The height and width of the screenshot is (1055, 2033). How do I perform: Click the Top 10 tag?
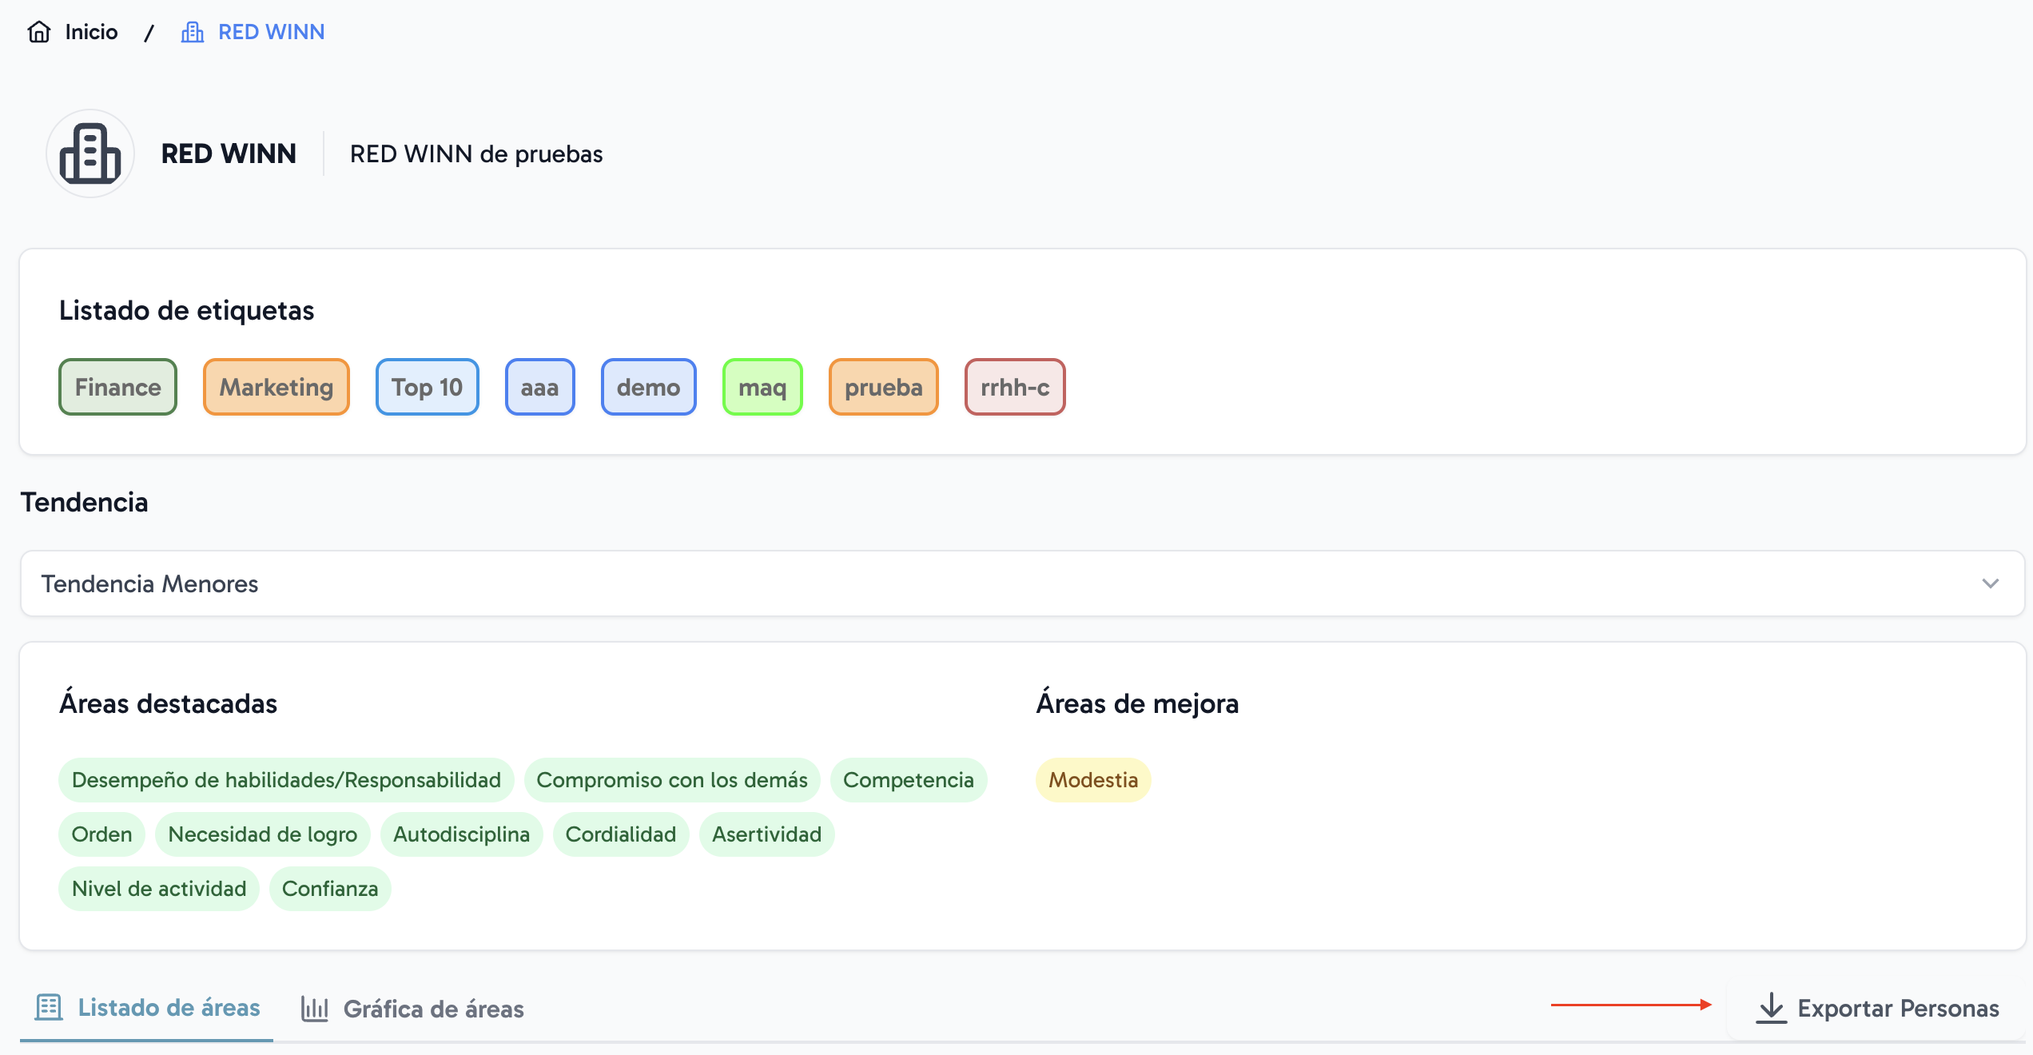[x=427, y=387]
